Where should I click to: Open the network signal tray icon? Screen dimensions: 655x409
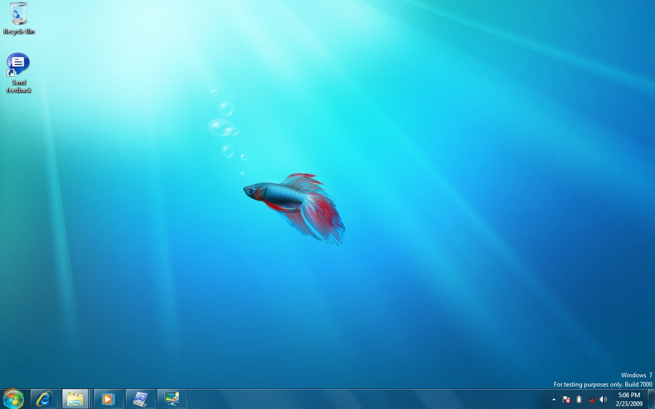pyautogui.click(x=591, y=399)
